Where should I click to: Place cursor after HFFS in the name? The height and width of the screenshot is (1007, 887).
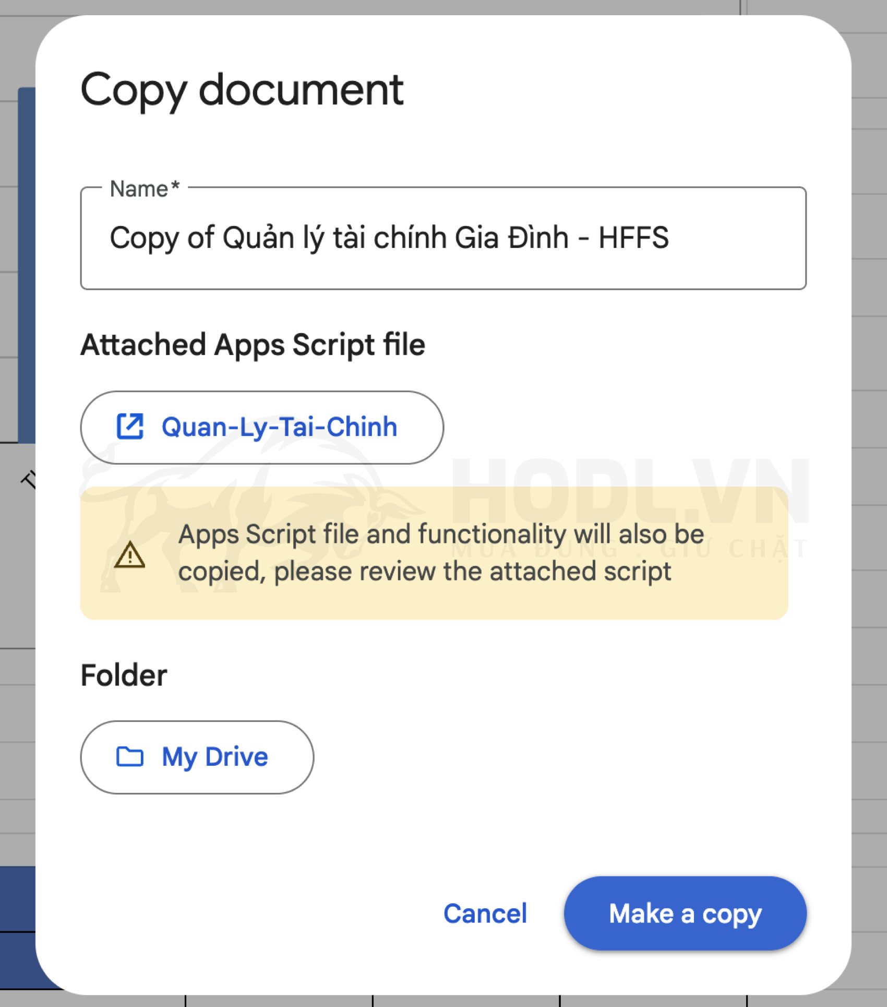pos(670,238)
